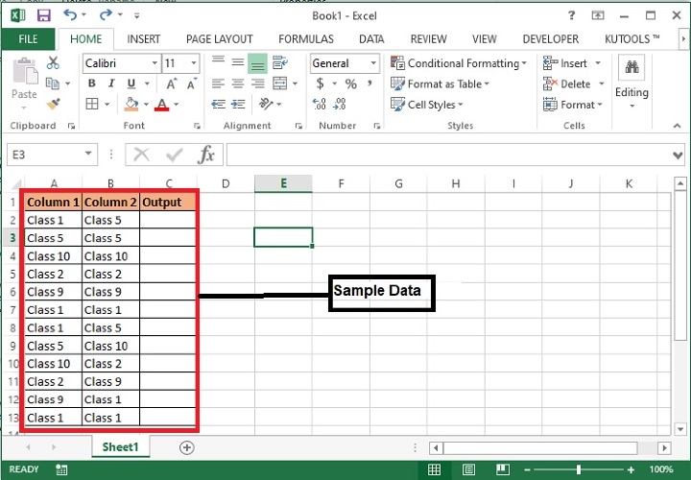Switch to the PAGE LAYOUT tab
Image resolution: width=691 pixels, height=480 pixels.
pos(220,38)
